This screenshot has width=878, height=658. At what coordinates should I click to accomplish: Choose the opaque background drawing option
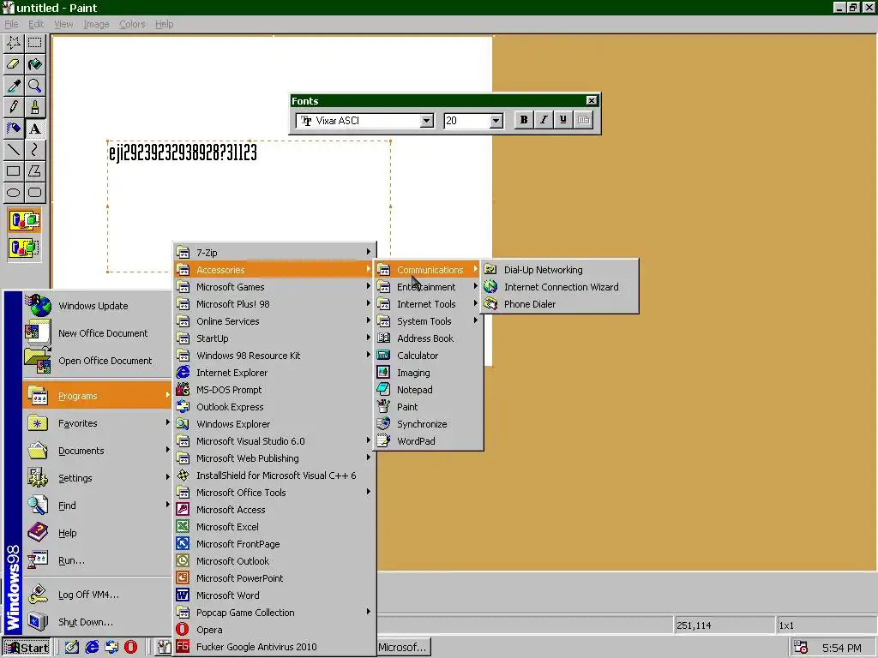[24, 220]
